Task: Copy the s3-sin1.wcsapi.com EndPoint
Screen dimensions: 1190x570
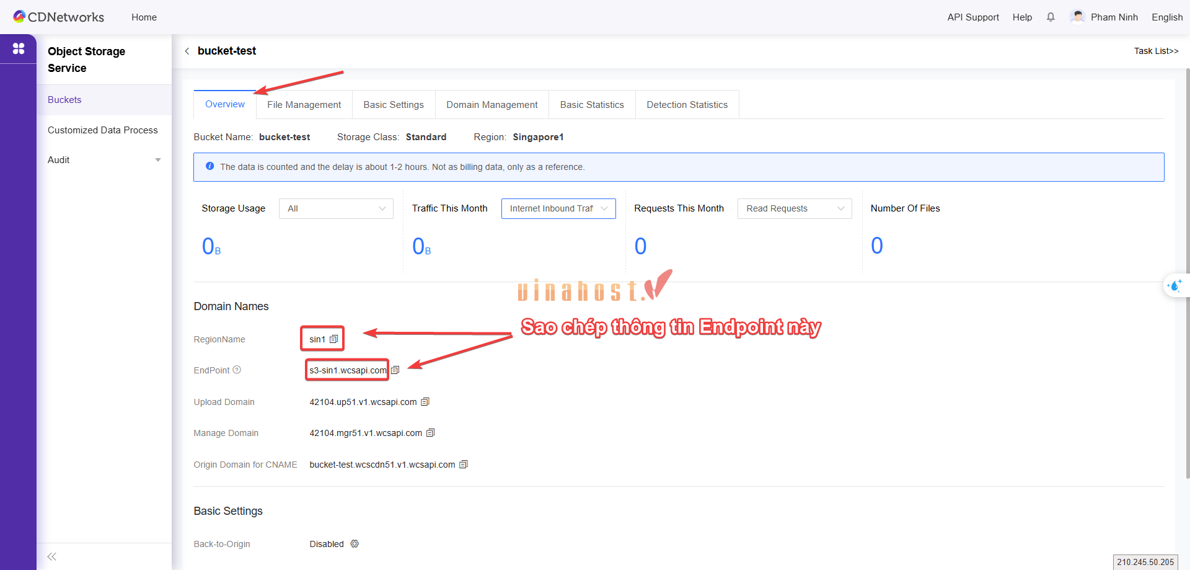Action: pos(395,370)
